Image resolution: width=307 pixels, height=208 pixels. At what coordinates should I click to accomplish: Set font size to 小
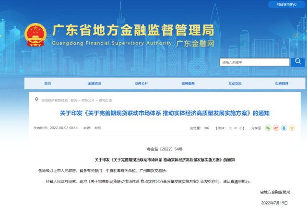click(241, 128)
